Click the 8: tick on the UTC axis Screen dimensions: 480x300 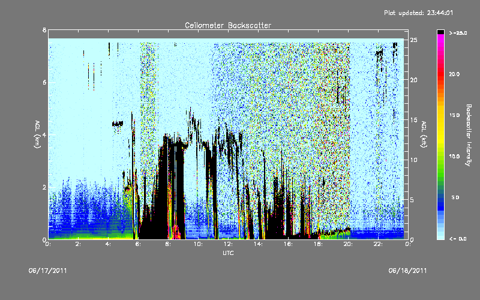[169, 244]
